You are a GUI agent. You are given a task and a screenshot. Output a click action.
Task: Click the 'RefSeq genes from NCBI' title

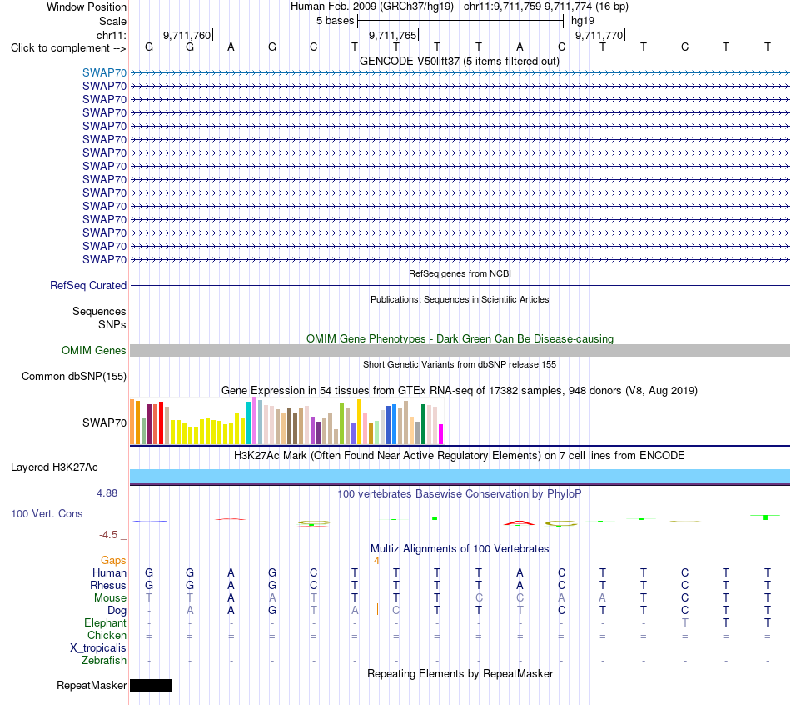point(460,273)
